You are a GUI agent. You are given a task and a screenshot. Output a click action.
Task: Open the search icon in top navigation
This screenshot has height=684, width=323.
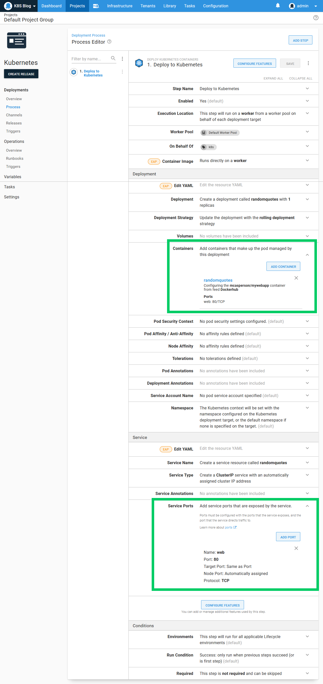click(x=96, y=6)
